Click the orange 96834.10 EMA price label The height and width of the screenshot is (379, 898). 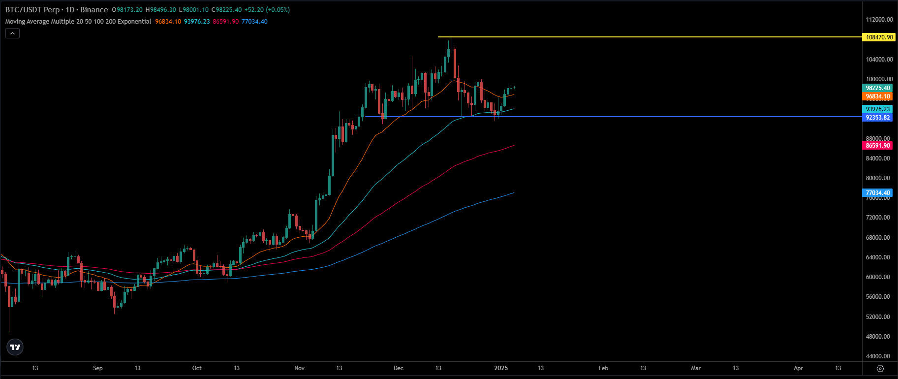coord(878,96)
